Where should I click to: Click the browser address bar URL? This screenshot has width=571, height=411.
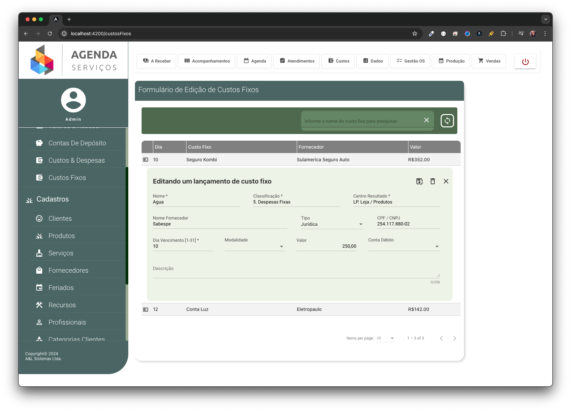pos(101,34)
